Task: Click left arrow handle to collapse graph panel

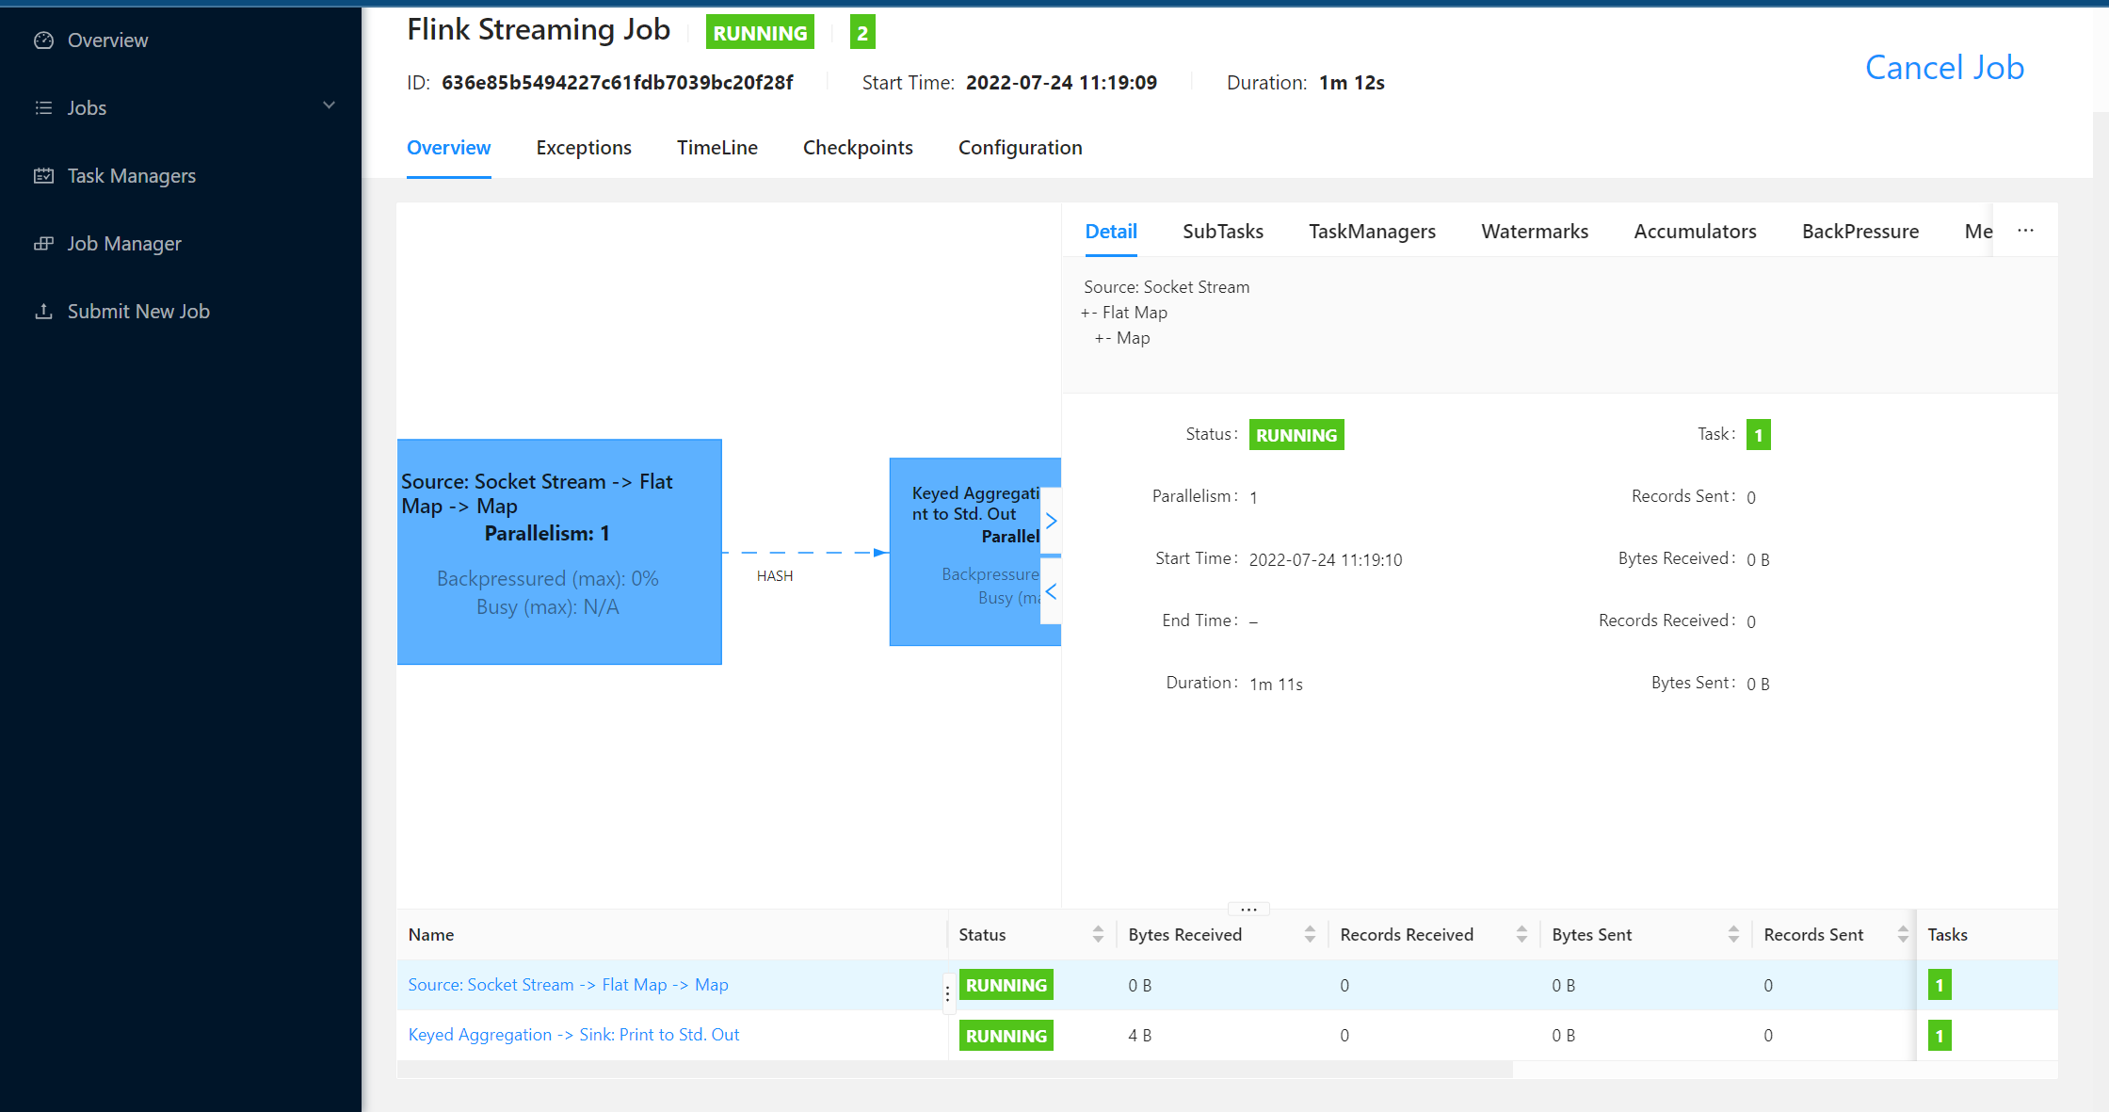Action: coord(1052,591)
